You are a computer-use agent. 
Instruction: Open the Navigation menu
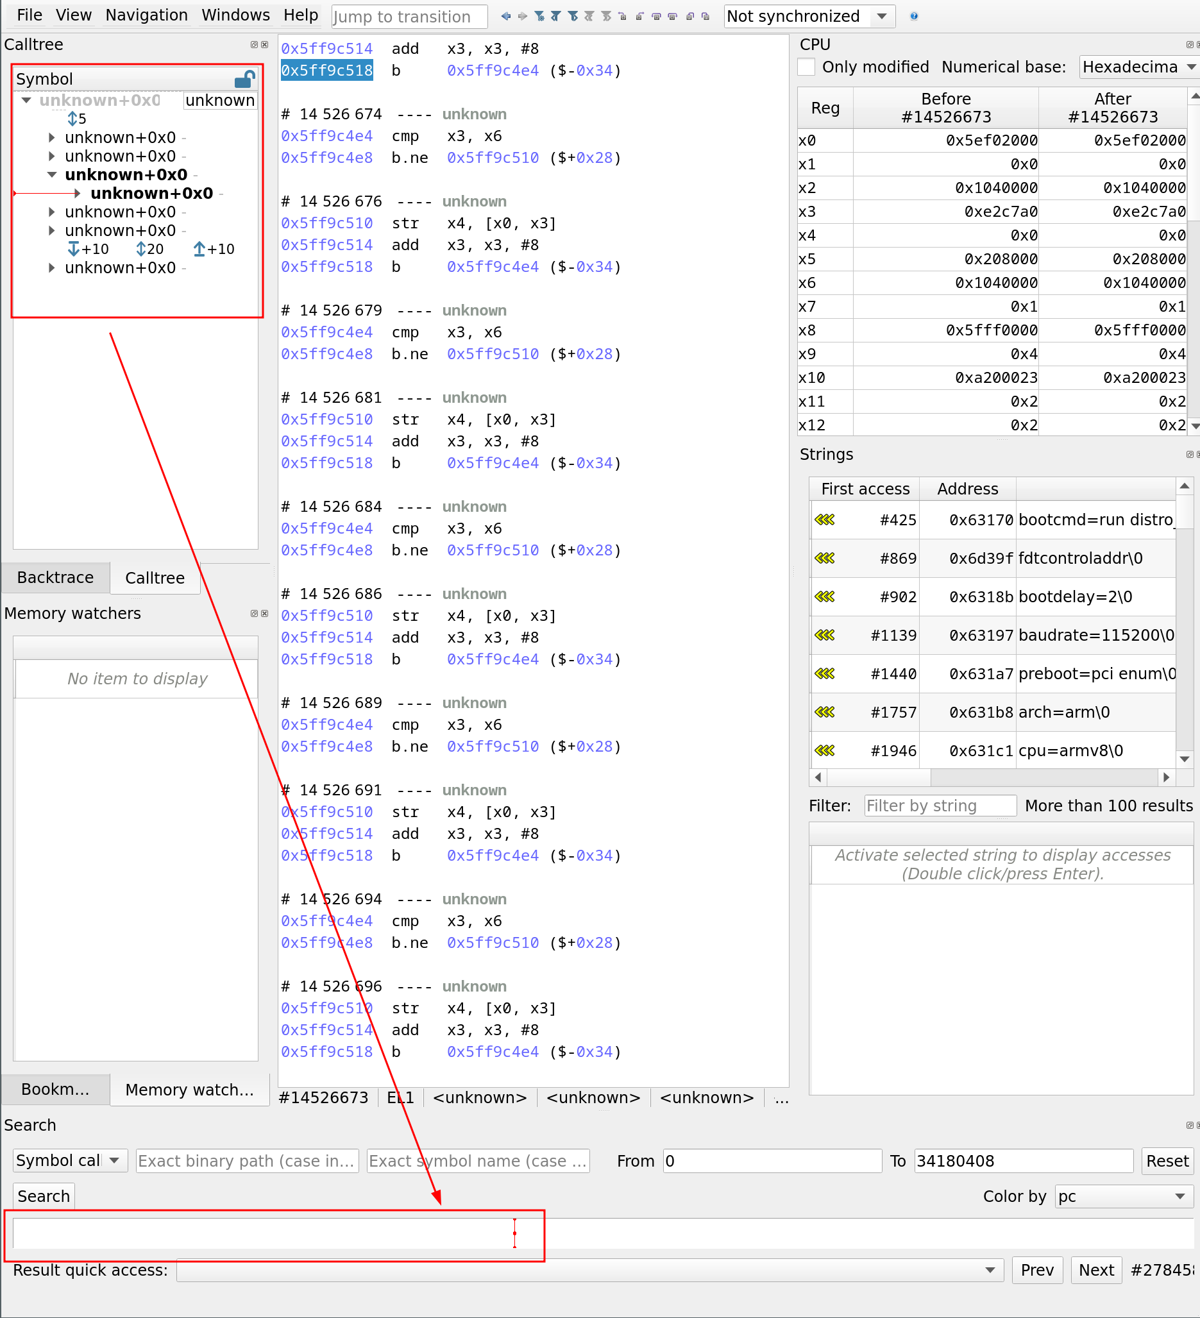point(146,15)
